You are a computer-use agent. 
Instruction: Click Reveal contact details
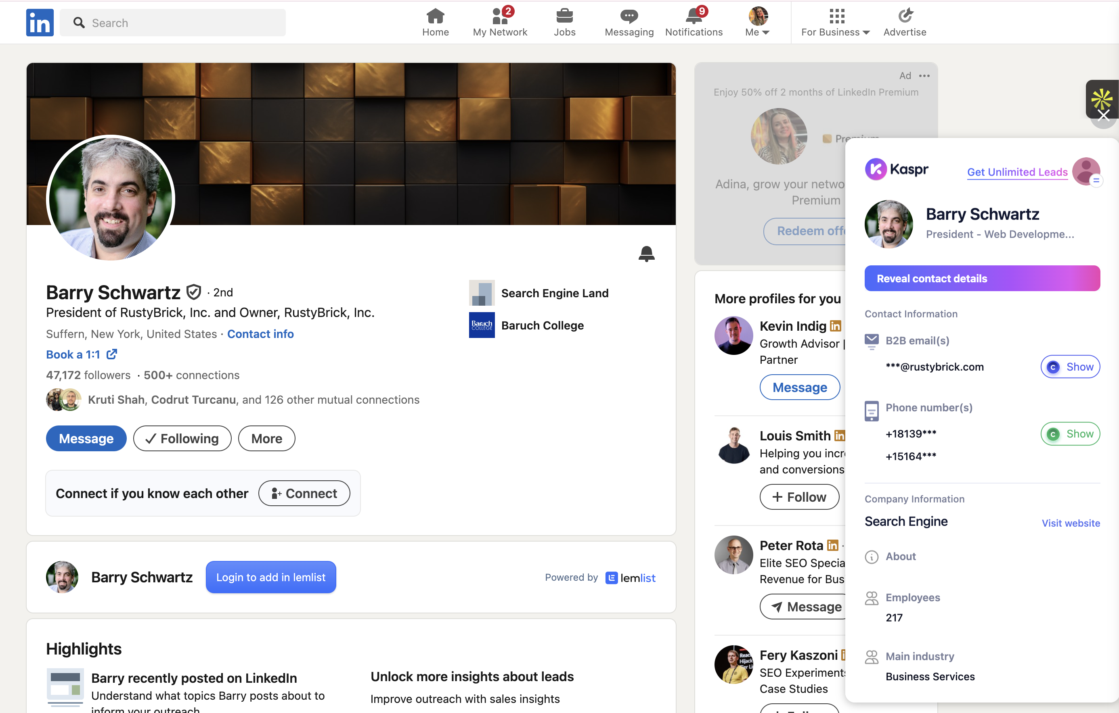pos(982,278)
